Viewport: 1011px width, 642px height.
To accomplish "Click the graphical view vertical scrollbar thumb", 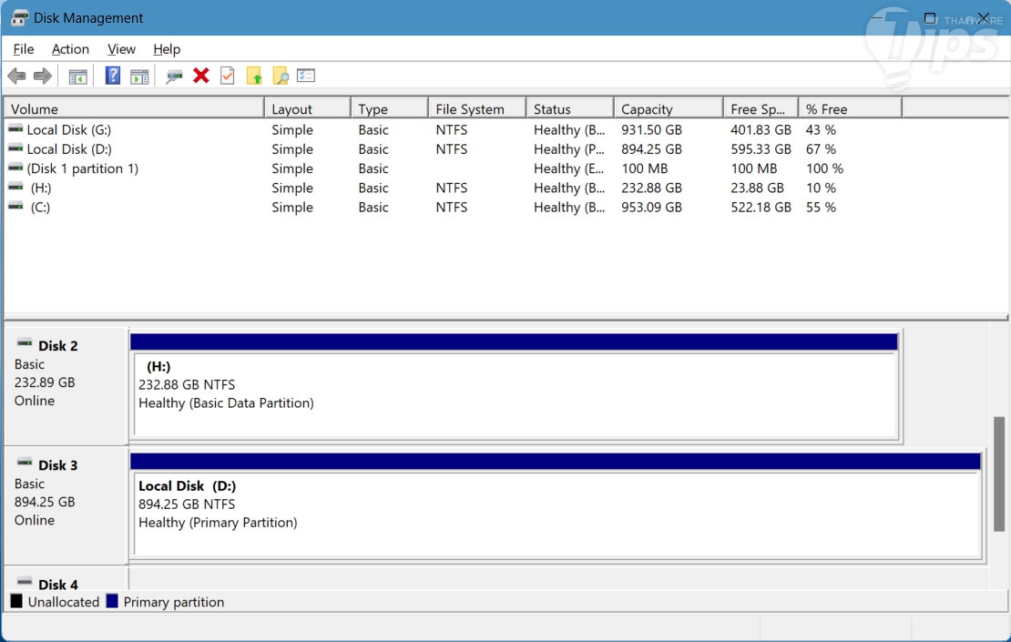I will 999,474.
